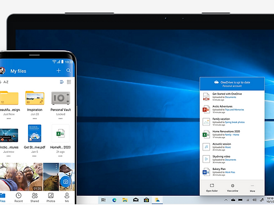
Task: Switch to list view layout icon
Action: (62, 82)
